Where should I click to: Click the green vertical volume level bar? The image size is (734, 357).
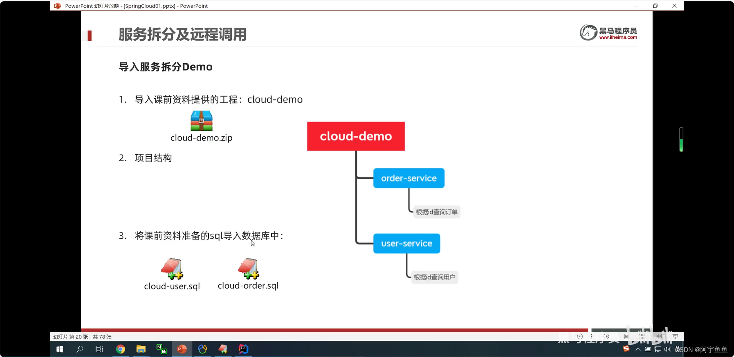[x=681, y=139]
